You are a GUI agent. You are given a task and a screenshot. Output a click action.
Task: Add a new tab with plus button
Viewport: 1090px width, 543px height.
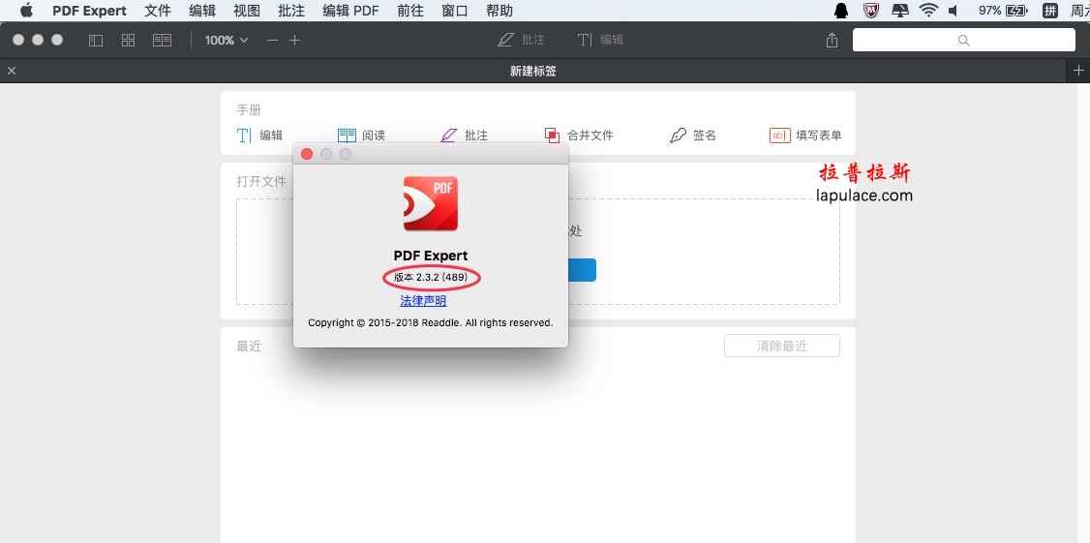pos(1078,71)
